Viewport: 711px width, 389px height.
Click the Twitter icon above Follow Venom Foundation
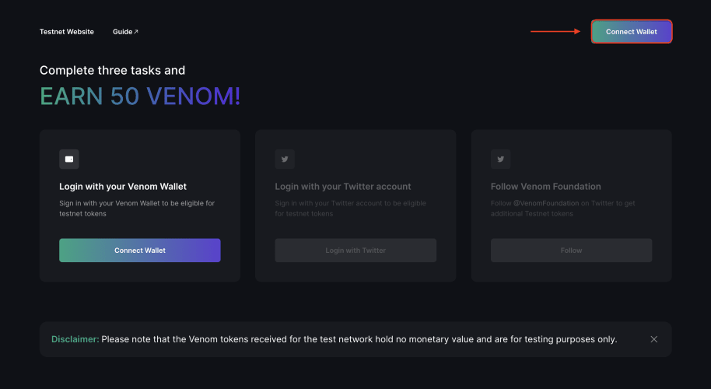click(x=501, y=159)
